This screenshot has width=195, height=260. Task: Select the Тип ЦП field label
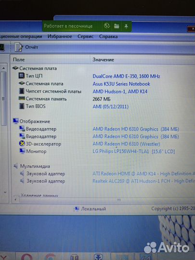(x=34, y=76)
